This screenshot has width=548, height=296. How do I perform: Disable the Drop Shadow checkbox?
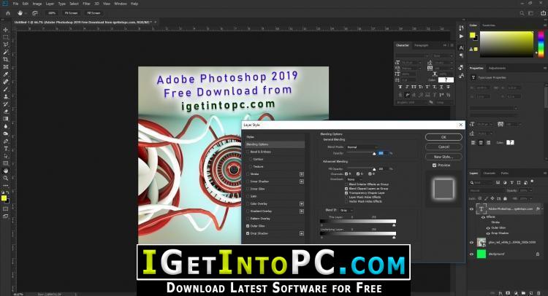248,233
